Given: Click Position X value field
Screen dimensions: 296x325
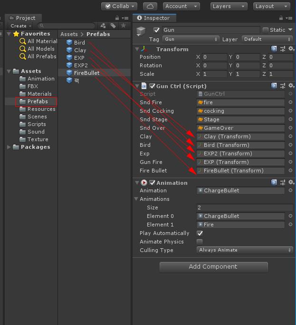Looking at the screenshot, I should (214, 57).
